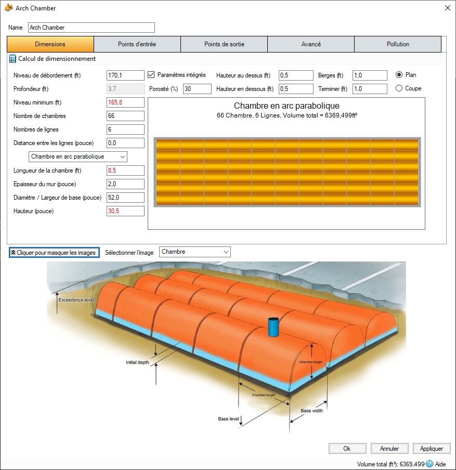Viewport: 456px width, 470px height.
Task: Select the Plan radio button
Action: (x=399, y=75)
